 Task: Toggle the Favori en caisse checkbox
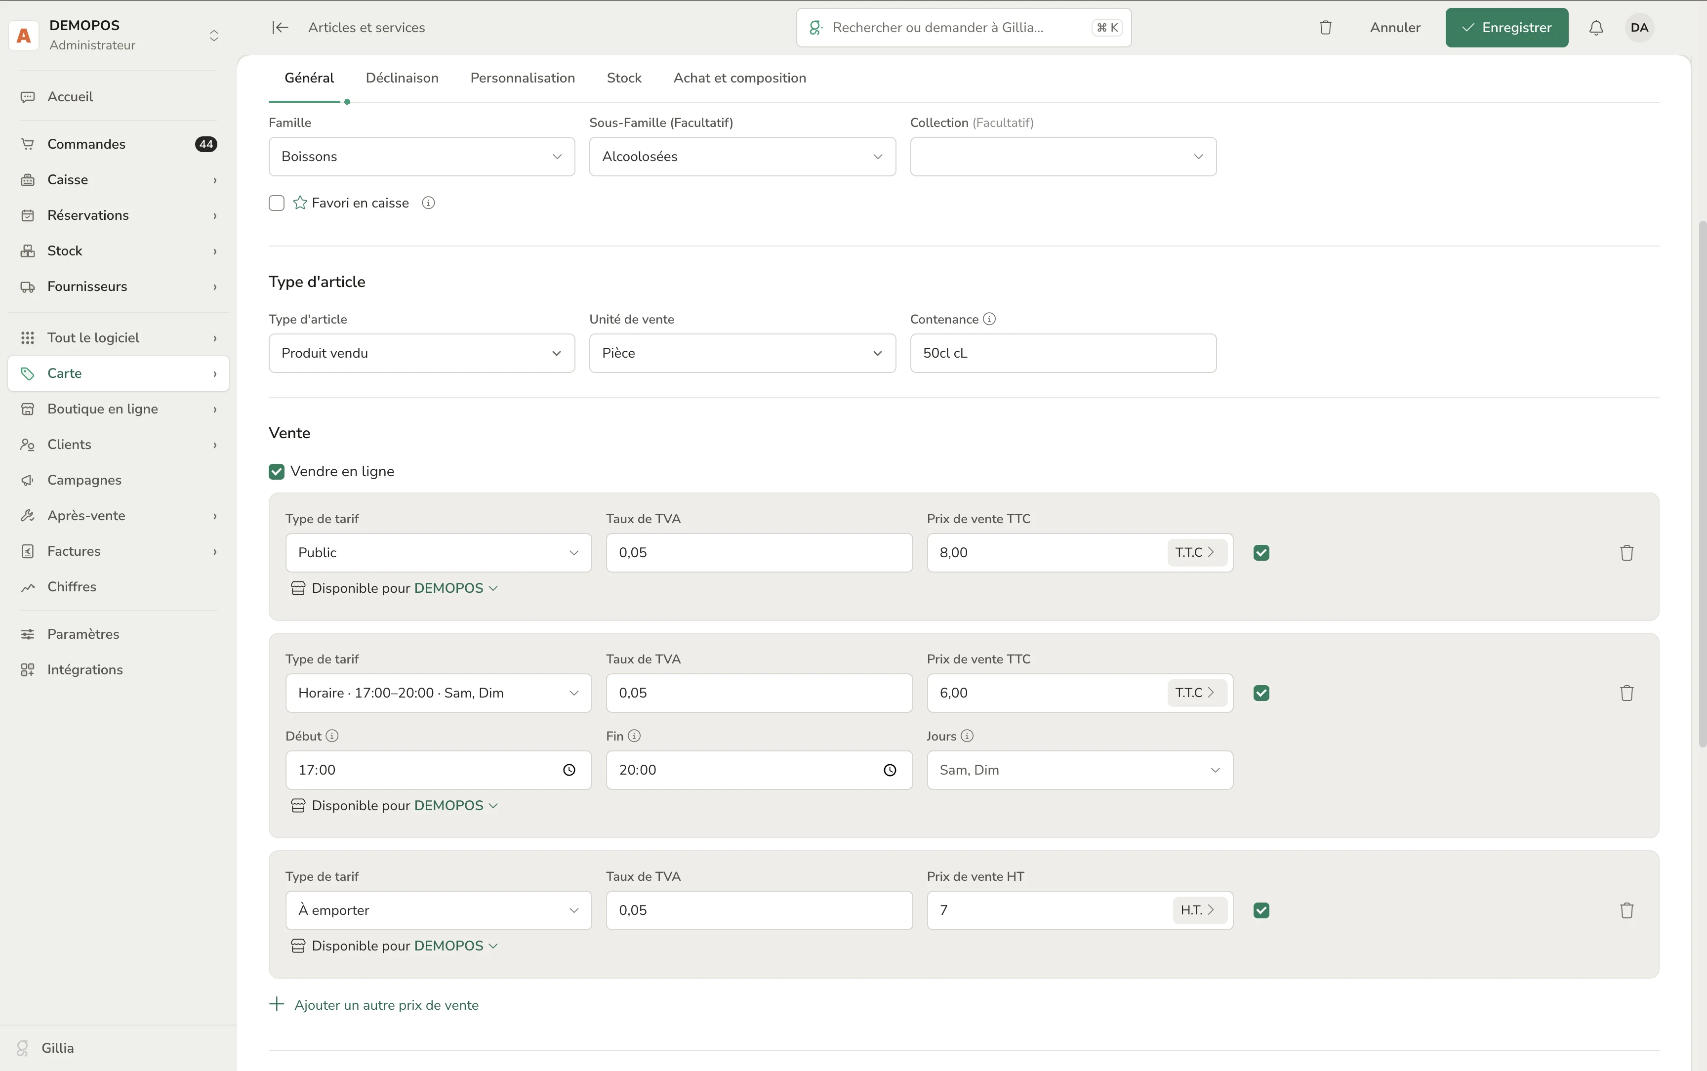pyautogui.click(x=277, y=204)
